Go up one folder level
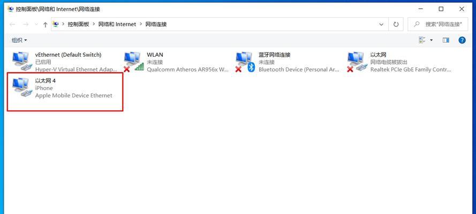 click(45, 25)
